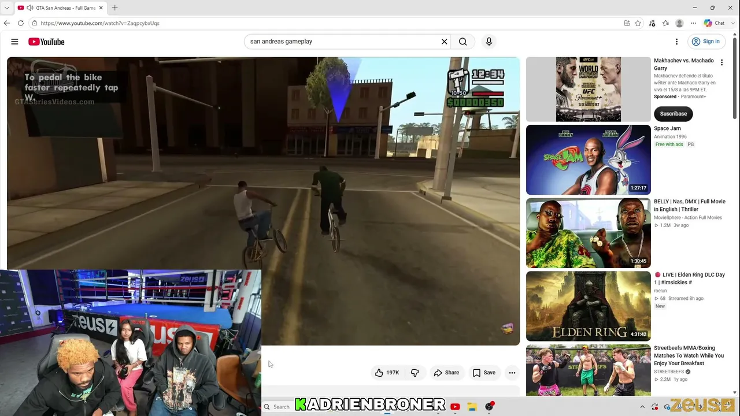Open more actions below the video

click(512, 373)
